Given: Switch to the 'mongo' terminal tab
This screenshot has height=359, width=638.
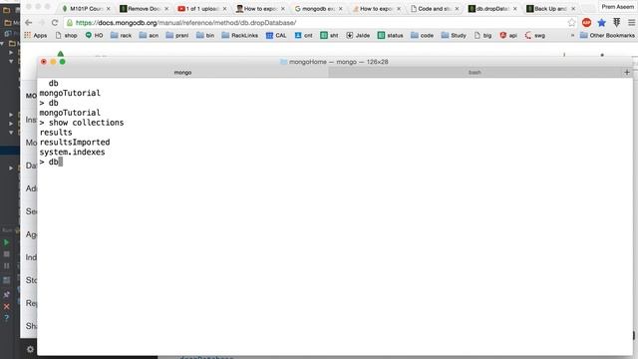Looking at the screenshot, I should pos(182,73).
